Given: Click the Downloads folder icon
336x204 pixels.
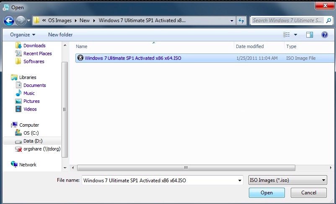Looking at the screenshot, I should (18, 45).
